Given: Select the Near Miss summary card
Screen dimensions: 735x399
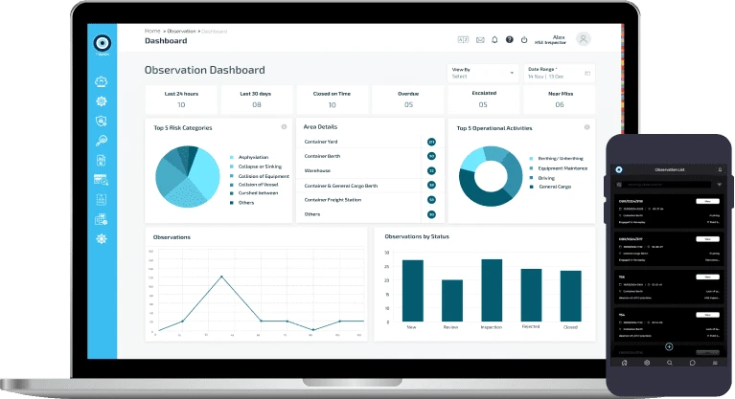Looking at the screenshot, I should pyautogui.click(x=560, y=100).
